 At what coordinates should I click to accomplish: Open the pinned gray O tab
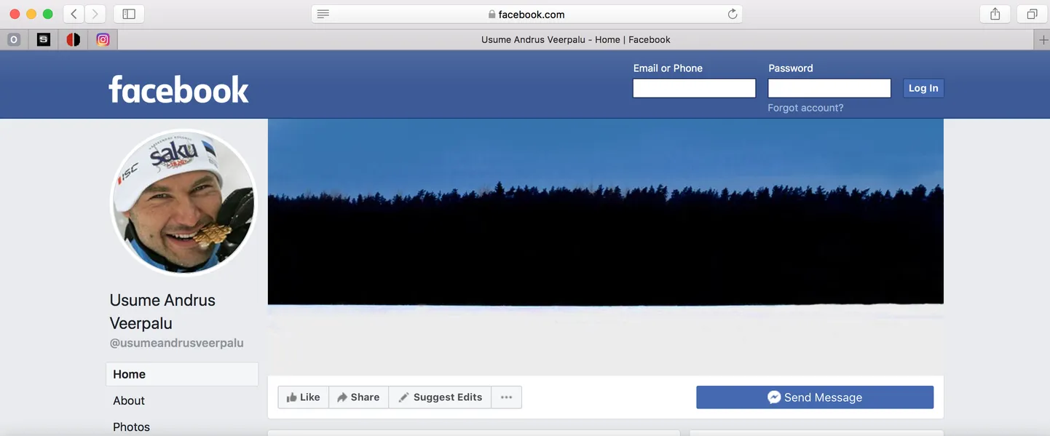click(14, 40)
